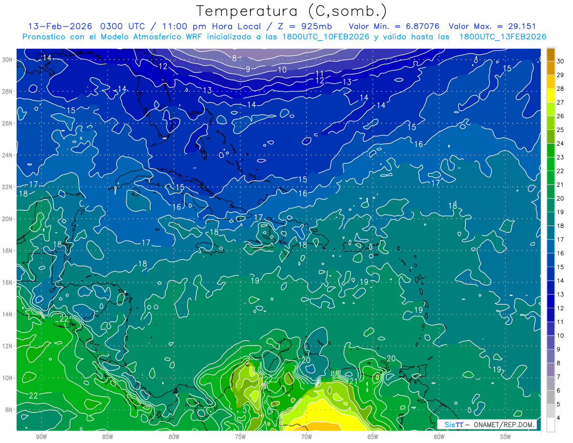Click the legend value '30' on the color bar

(x=560, y=62)
